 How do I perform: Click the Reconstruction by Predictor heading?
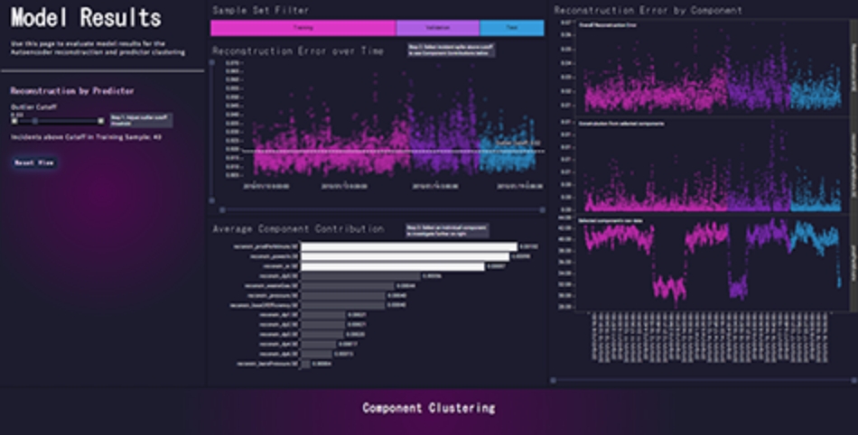coord(71,91)
